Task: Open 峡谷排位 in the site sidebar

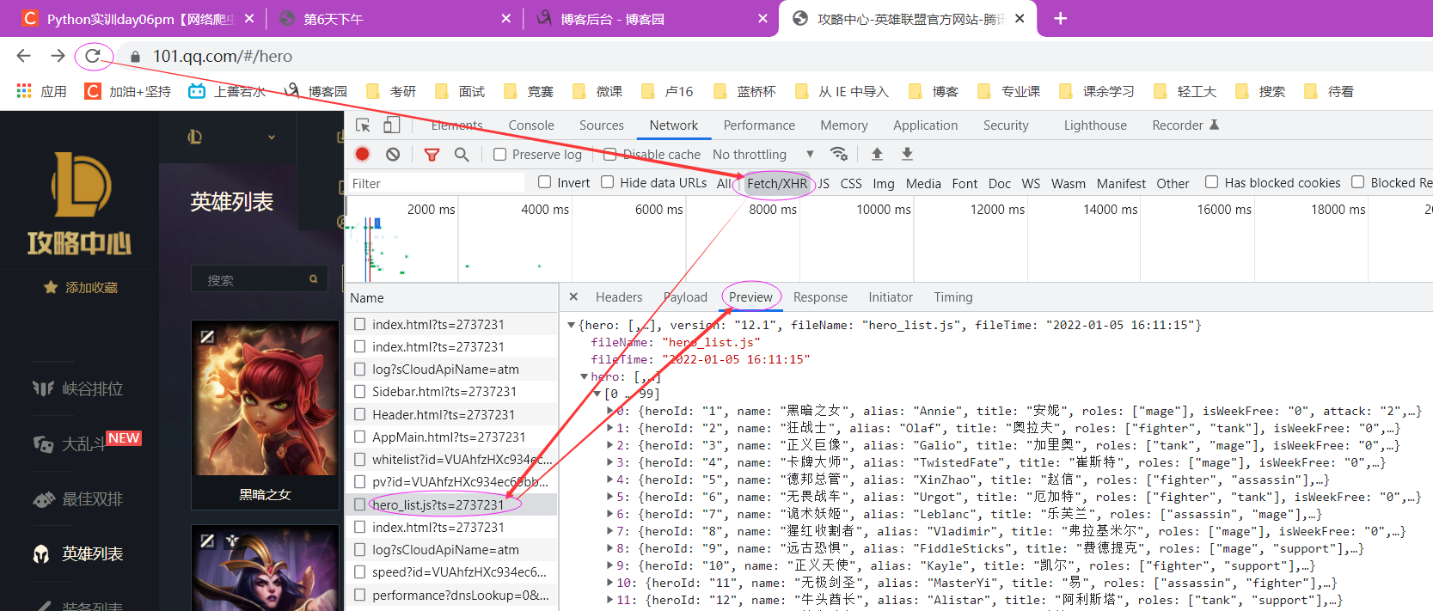Action: [x=92, y=388]
